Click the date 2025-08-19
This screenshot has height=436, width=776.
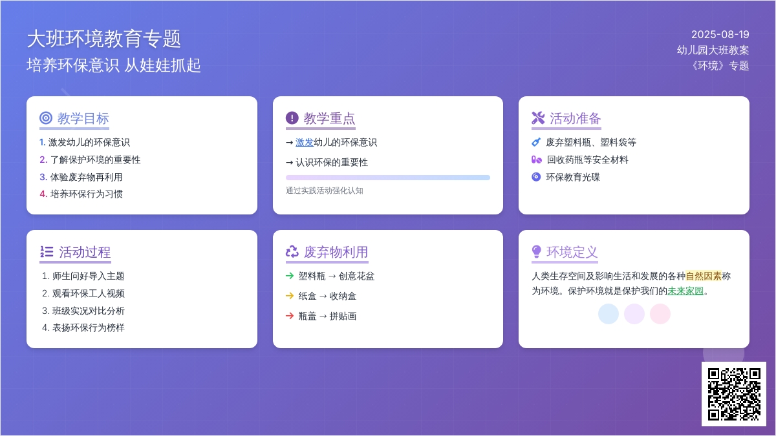(x=720, y=35)
